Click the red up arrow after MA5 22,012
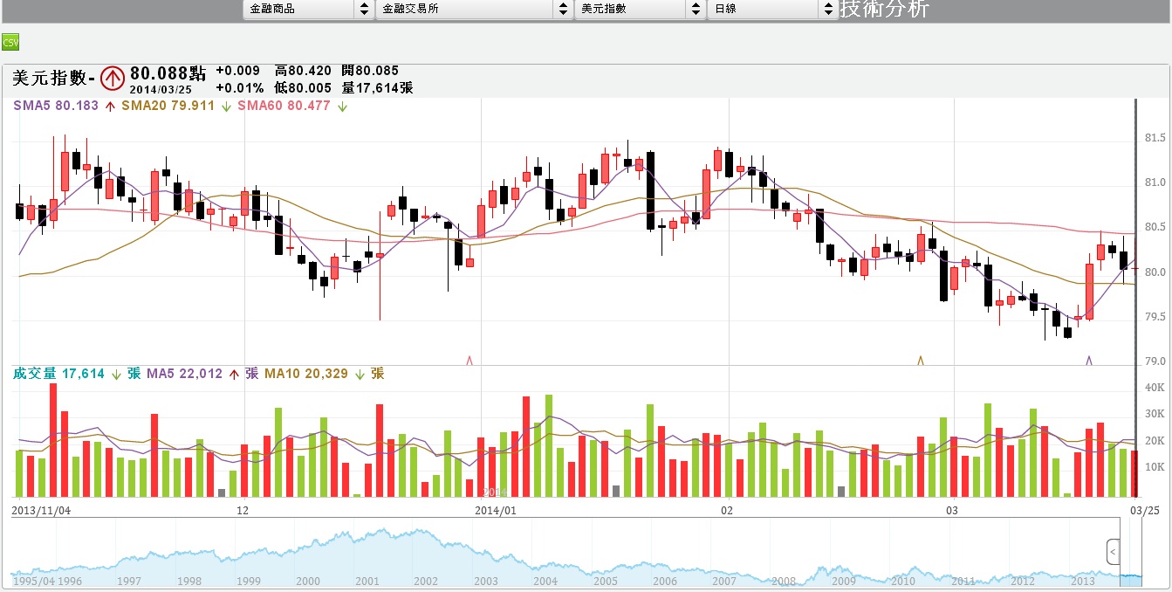 [x=234, y=374]
